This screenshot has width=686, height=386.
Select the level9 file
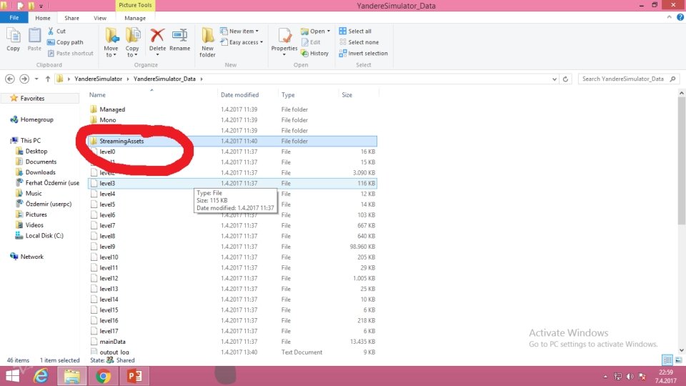click(233, 247)
